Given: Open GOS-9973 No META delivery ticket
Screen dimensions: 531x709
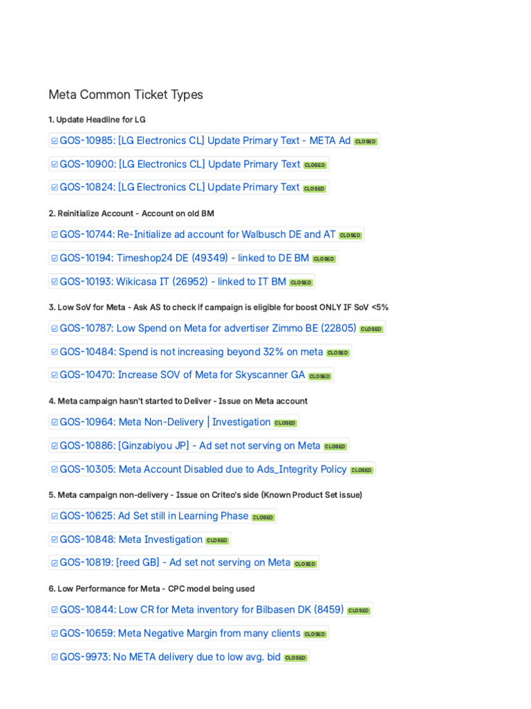Looking at the screenshot, I should click(170, 656).
